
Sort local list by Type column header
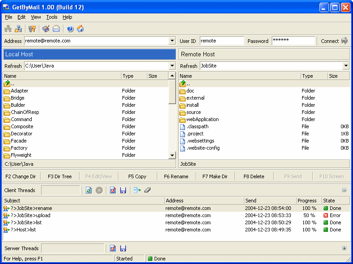pos(134,76)
